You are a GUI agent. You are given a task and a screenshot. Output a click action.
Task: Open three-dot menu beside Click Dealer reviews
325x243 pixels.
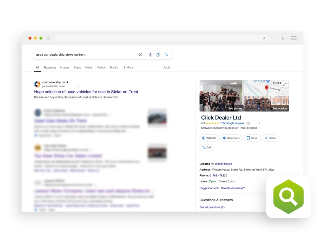pos(259,123)
